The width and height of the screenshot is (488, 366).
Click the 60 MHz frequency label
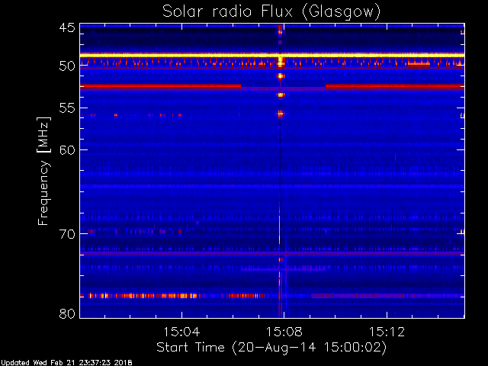67,150
